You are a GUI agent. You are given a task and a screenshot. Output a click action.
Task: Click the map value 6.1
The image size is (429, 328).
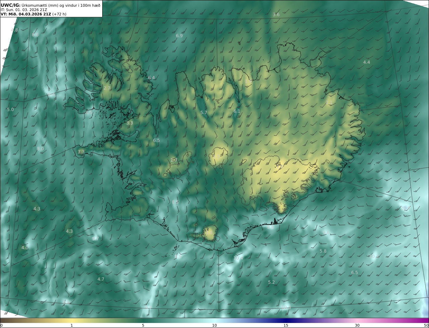tap(237, 111)
